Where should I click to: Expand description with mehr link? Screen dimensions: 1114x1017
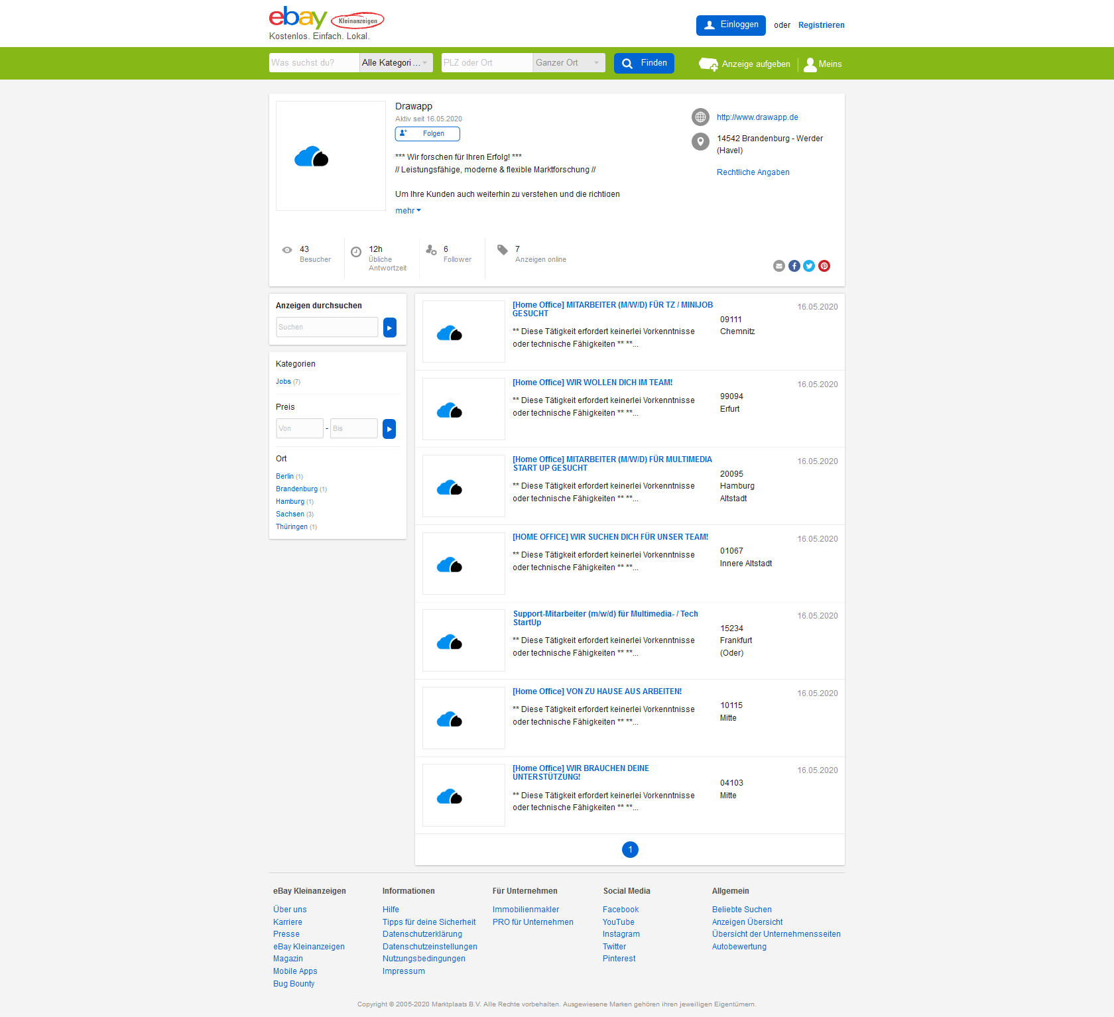[408, 211]
